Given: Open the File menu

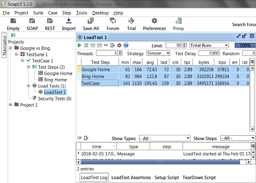Looking at the screenshot, I should click(x=6, y=13).
